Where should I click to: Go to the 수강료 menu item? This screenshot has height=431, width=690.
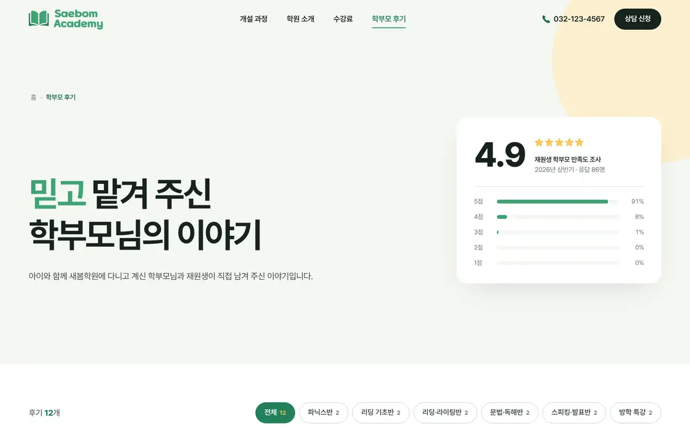tap(343, 19)
